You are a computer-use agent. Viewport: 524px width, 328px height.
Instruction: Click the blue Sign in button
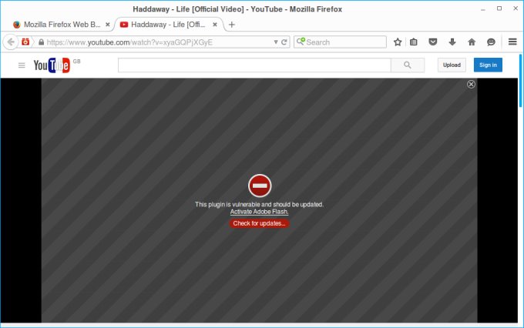click(x=488, y=65)
